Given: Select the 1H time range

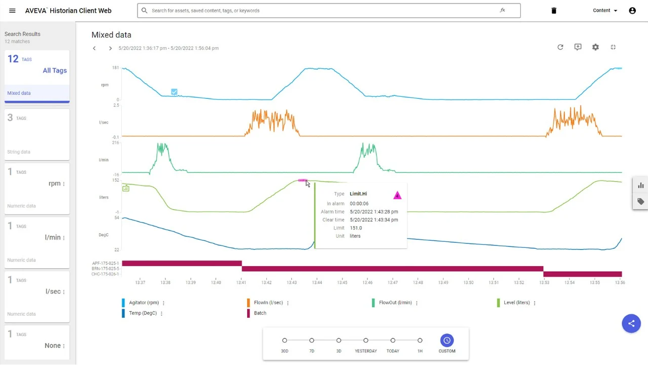Looking at the screenshot, I should tap(420, 341).
